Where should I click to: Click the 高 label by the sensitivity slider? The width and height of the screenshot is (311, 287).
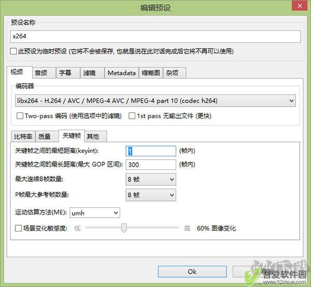[187, 228]
